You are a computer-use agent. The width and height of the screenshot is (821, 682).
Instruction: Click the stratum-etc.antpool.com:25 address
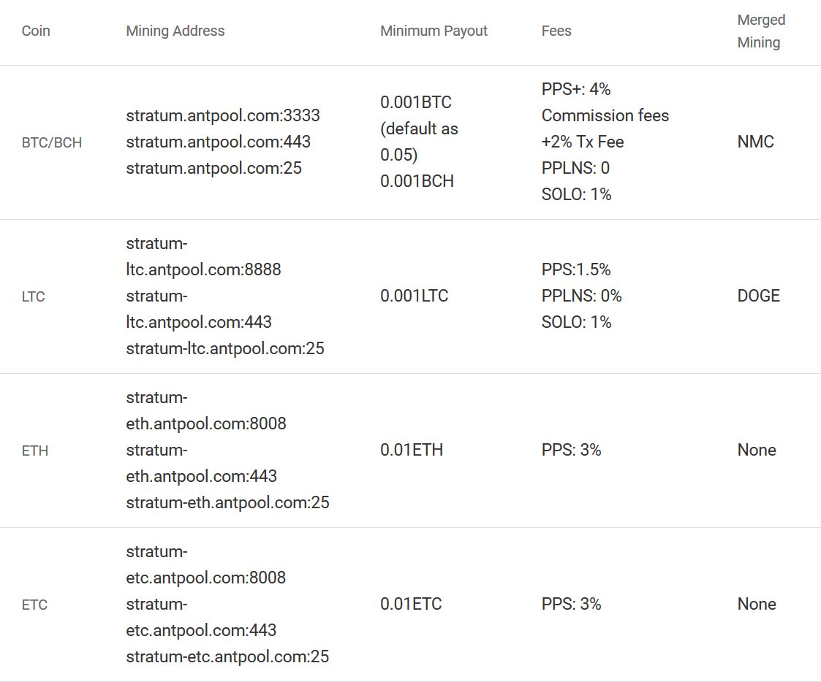(227, 656)
